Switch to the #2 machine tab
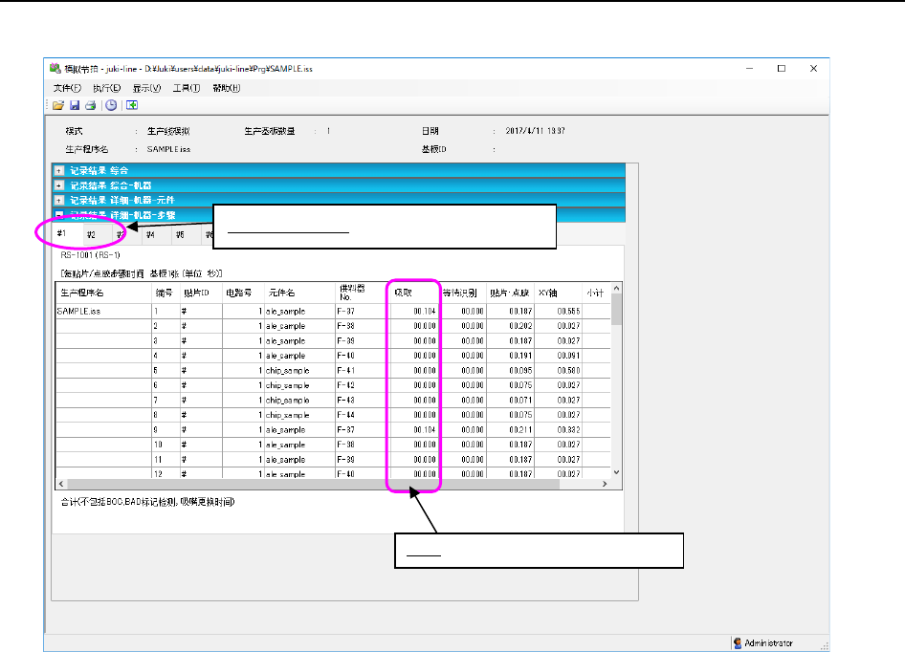Screen dimensions: 905x652 pyautogui.click(x=91, y=234)
